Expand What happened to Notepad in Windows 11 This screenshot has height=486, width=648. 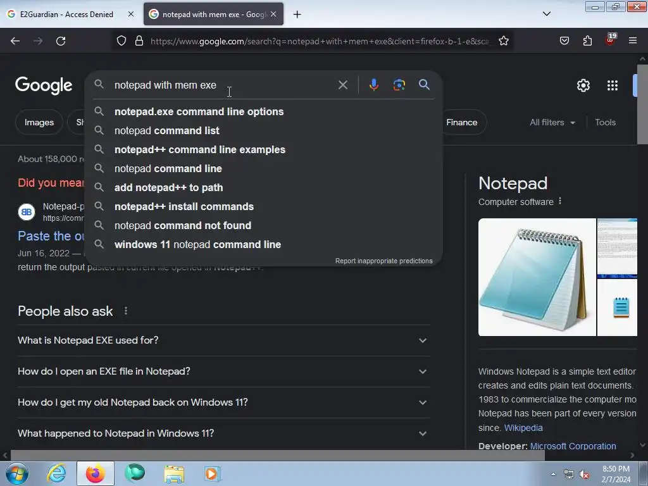tap(223, 433)
